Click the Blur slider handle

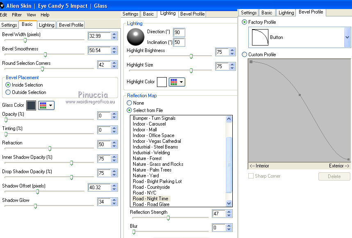pyautogui.click(x=134, y=232)
